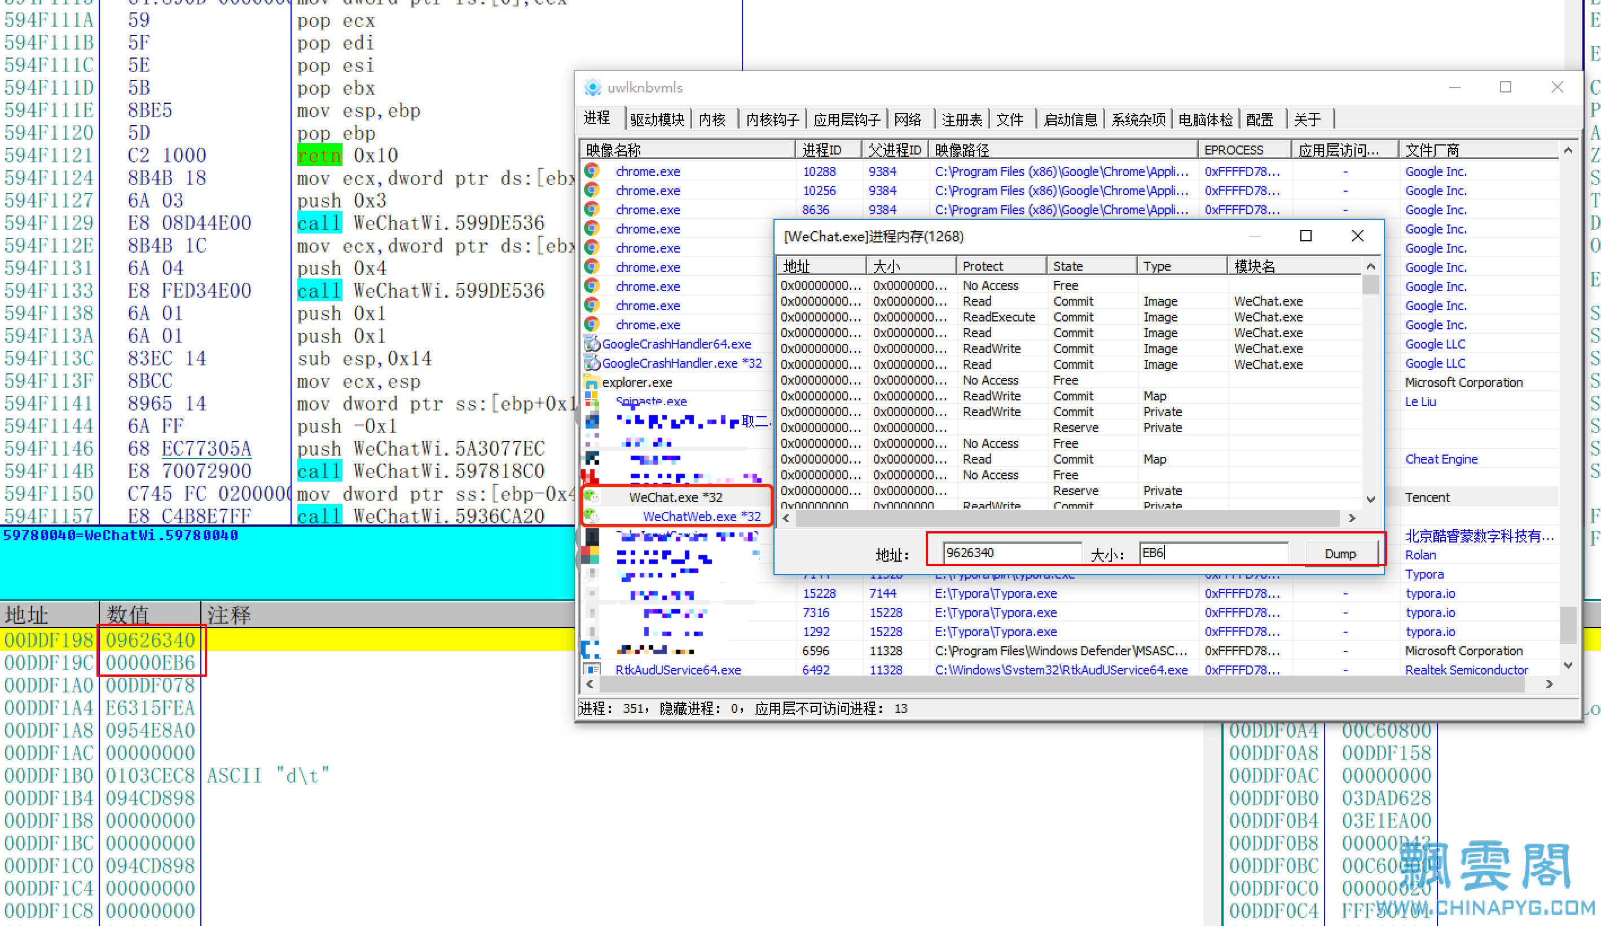Sort by 映像名称 column header

point(687,150)
